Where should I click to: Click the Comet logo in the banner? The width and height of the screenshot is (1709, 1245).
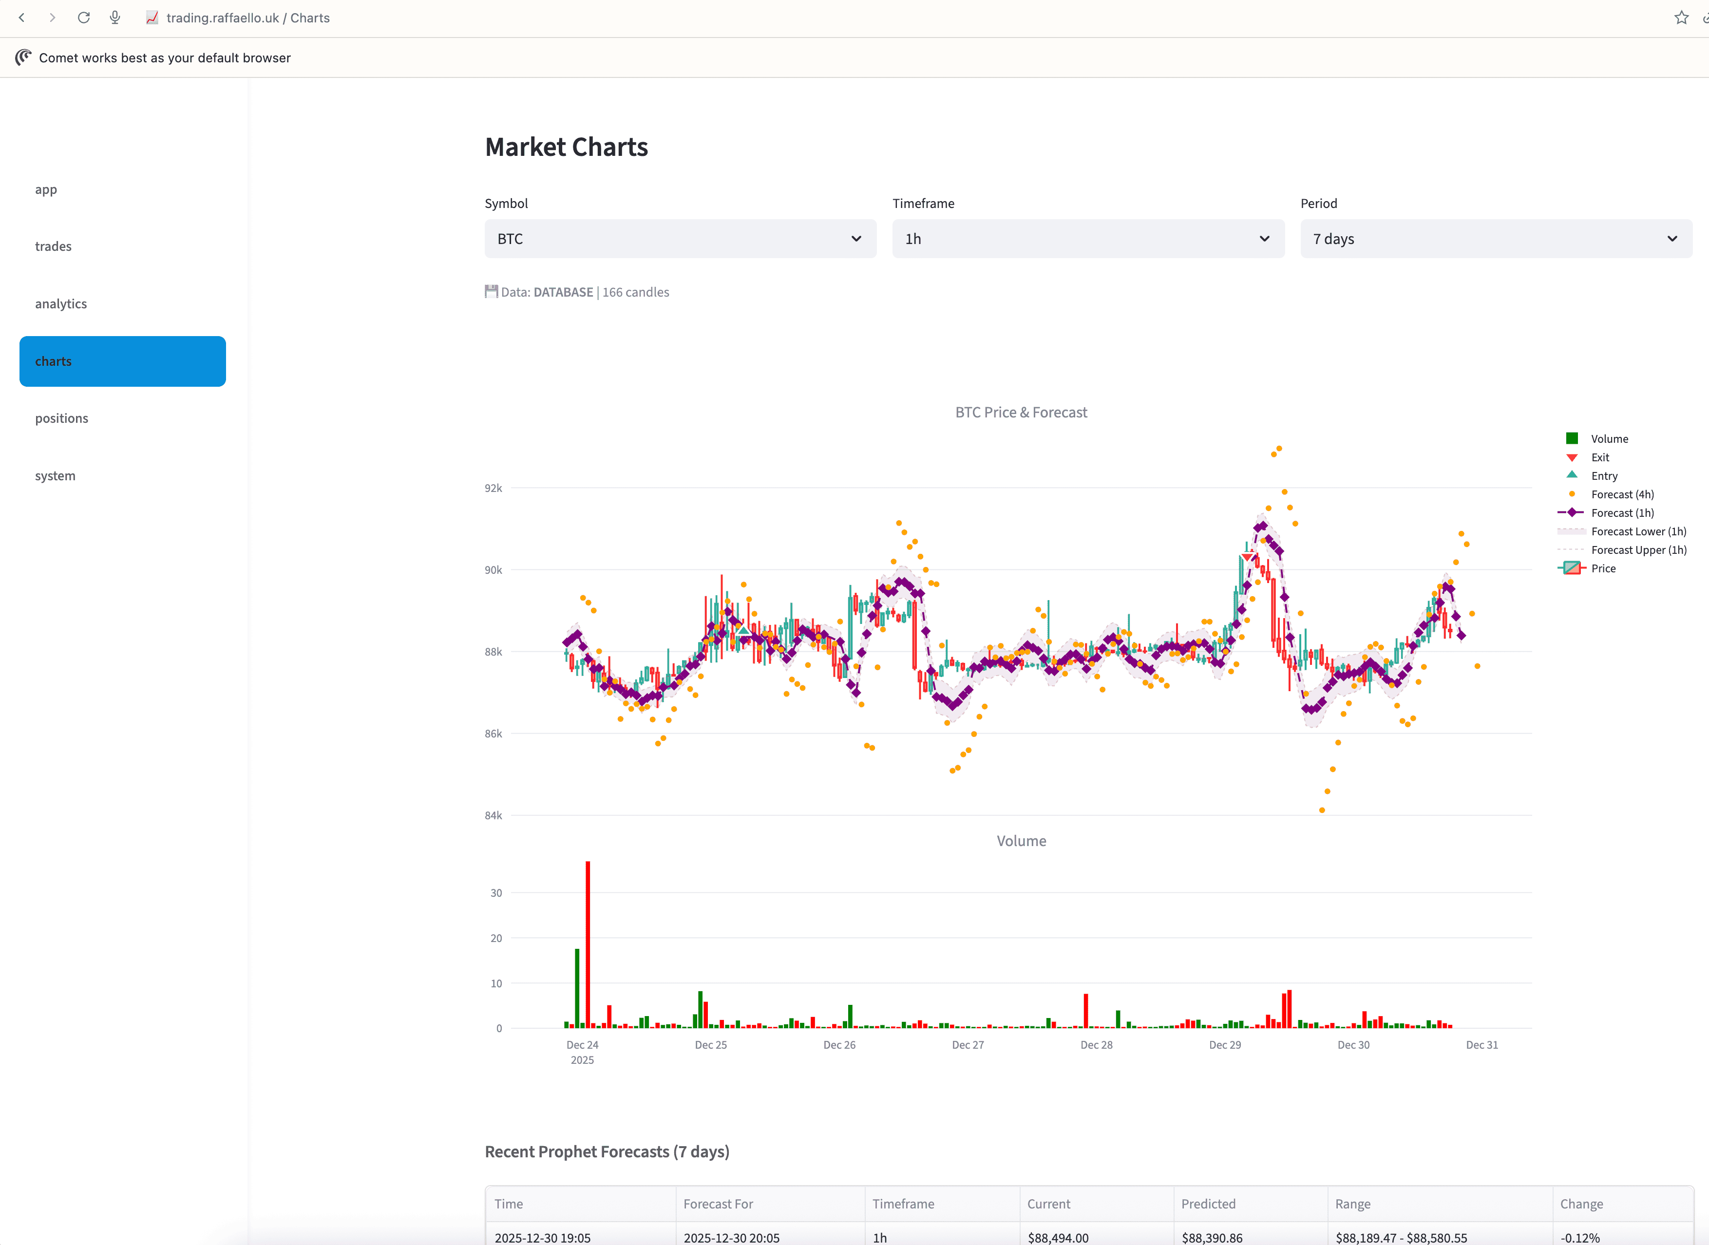point(23,57)
